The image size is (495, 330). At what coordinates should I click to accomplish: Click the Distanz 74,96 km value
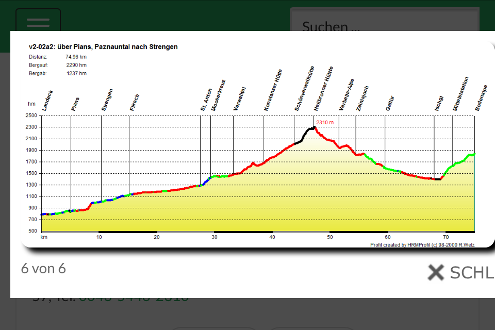(76, 57)
